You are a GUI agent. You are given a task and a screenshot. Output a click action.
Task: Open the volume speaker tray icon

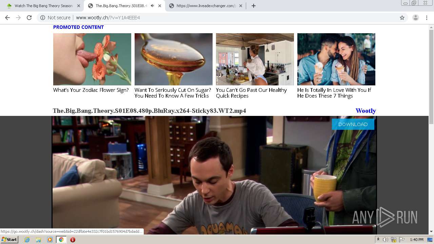[386, 240]
